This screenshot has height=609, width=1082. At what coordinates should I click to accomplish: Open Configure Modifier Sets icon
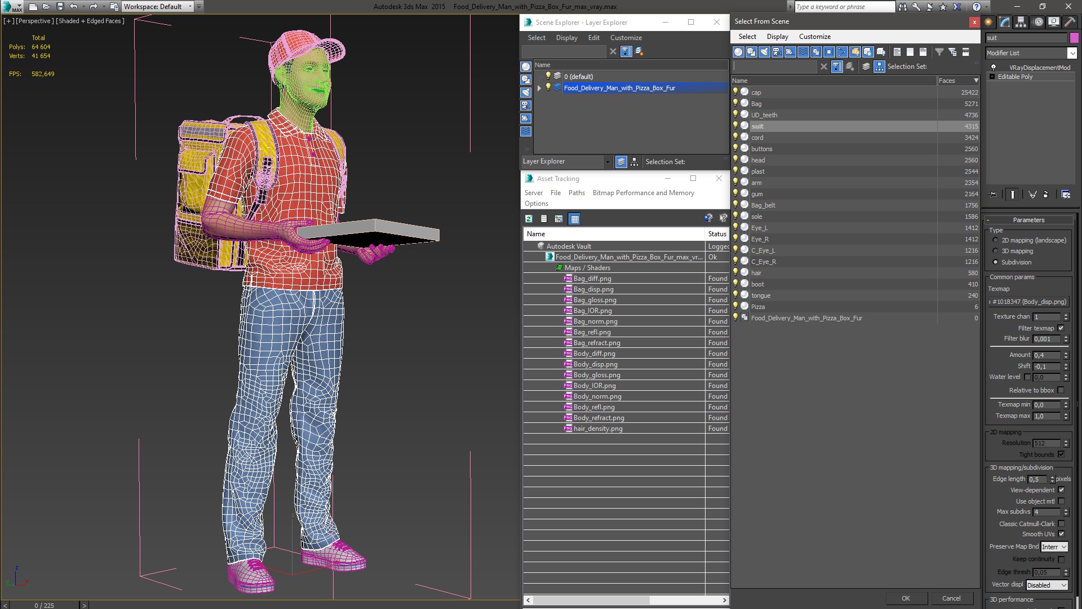point(1066,195)
